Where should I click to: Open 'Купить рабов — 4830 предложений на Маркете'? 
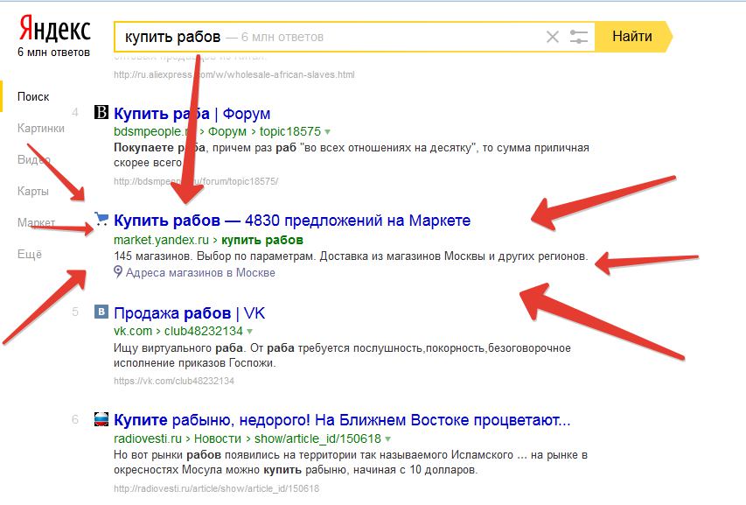pos(292,221)
